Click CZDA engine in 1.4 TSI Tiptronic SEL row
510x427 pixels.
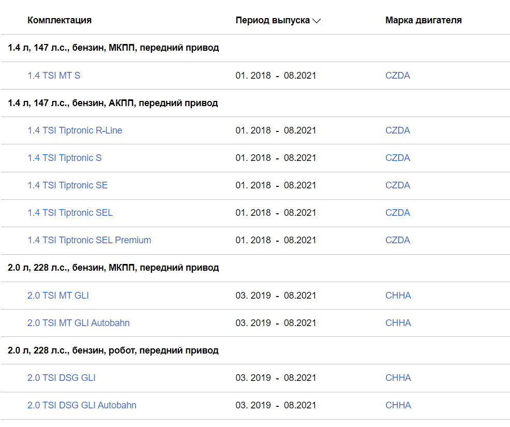[x=398, y=213]
